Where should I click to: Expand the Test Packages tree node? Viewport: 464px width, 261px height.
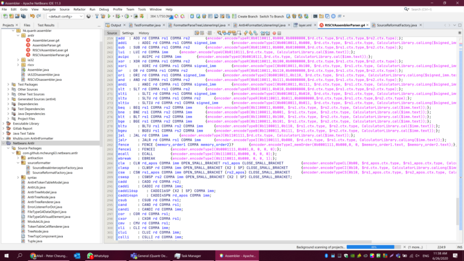pyautogui.click(x=8, y=85)
